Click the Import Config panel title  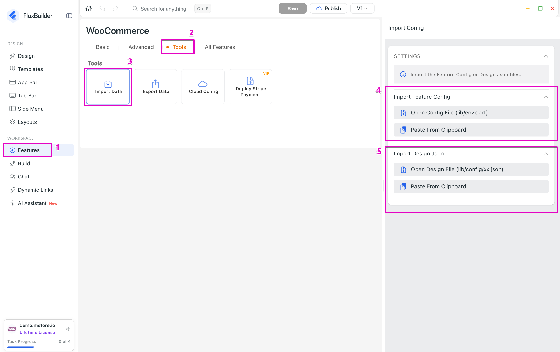pos(406,28)
